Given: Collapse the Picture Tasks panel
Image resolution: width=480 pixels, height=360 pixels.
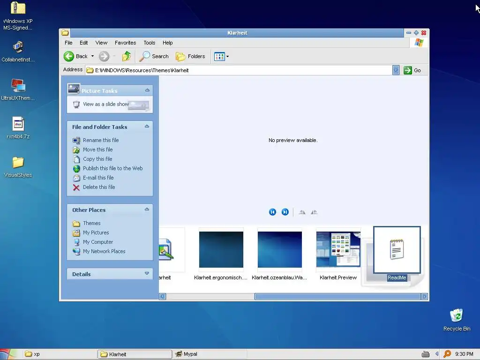Looking at the screenshot, I should [x=147, y=90].
